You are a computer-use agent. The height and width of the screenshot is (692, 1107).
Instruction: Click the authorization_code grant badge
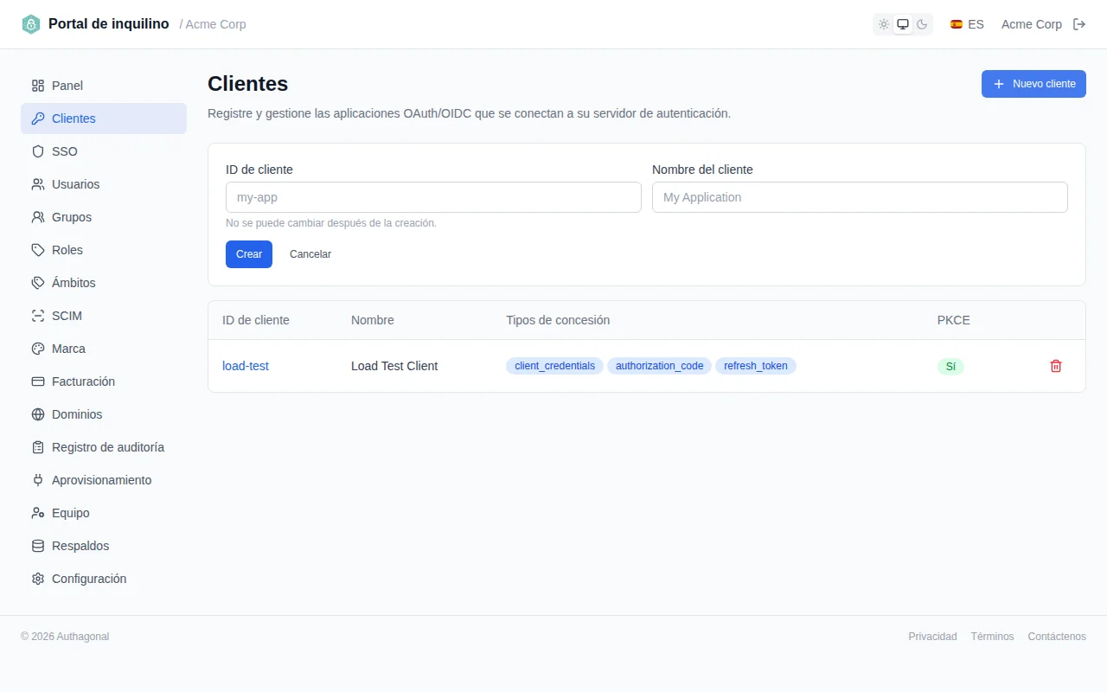coord(659,366)
